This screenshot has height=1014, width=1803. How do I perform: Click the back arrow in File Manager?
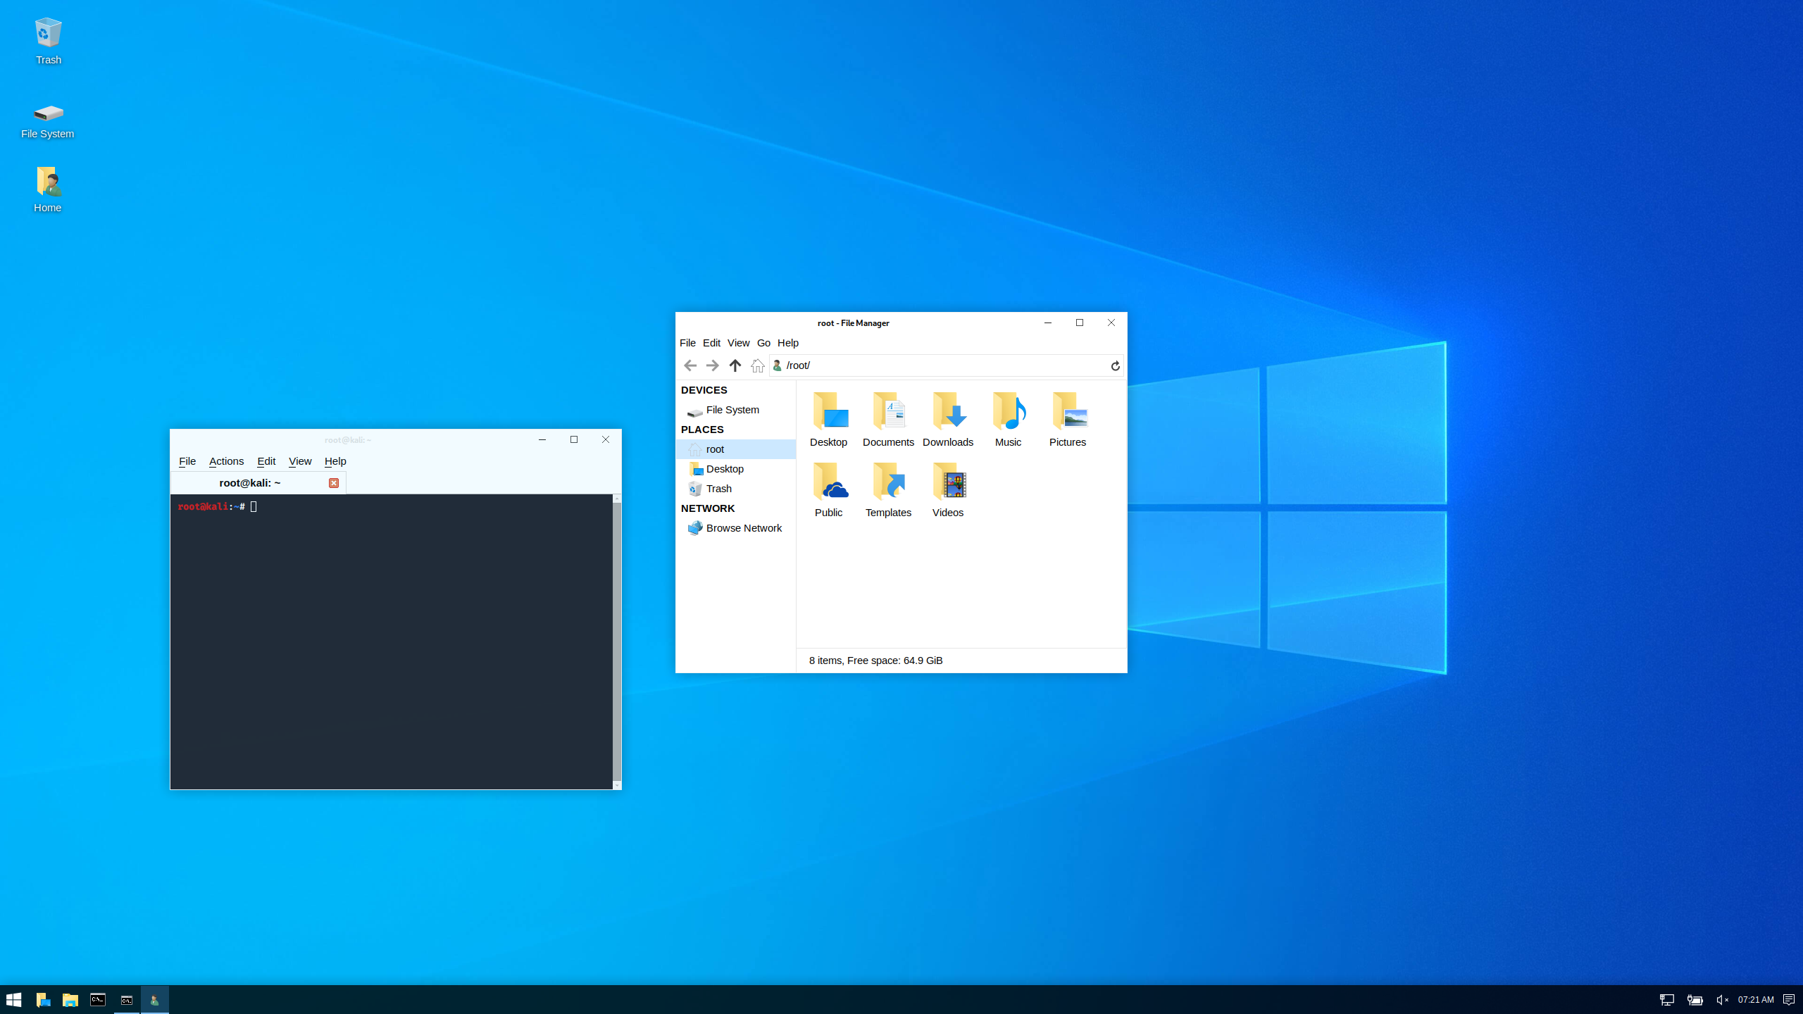(x=690, y=365)
